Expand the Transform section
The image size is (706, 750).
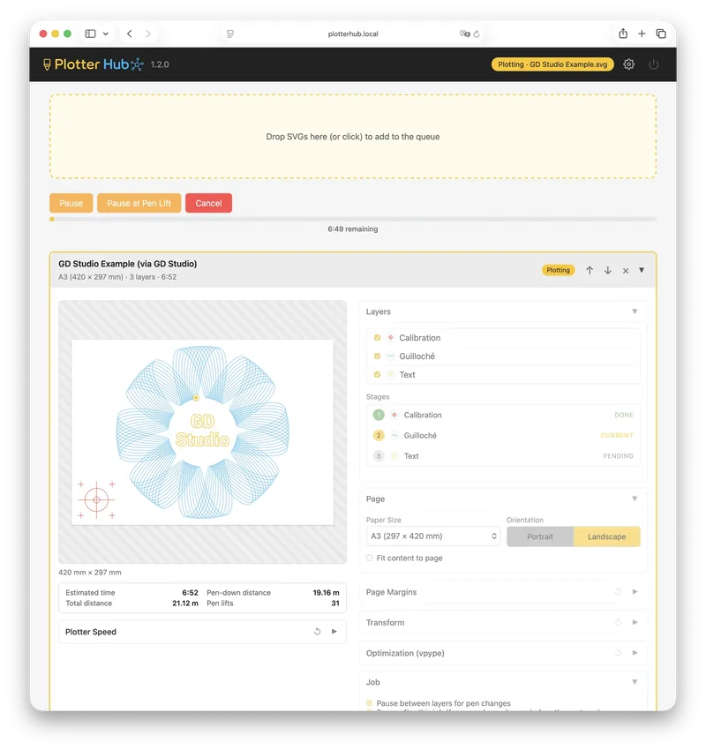click(635, 622)
